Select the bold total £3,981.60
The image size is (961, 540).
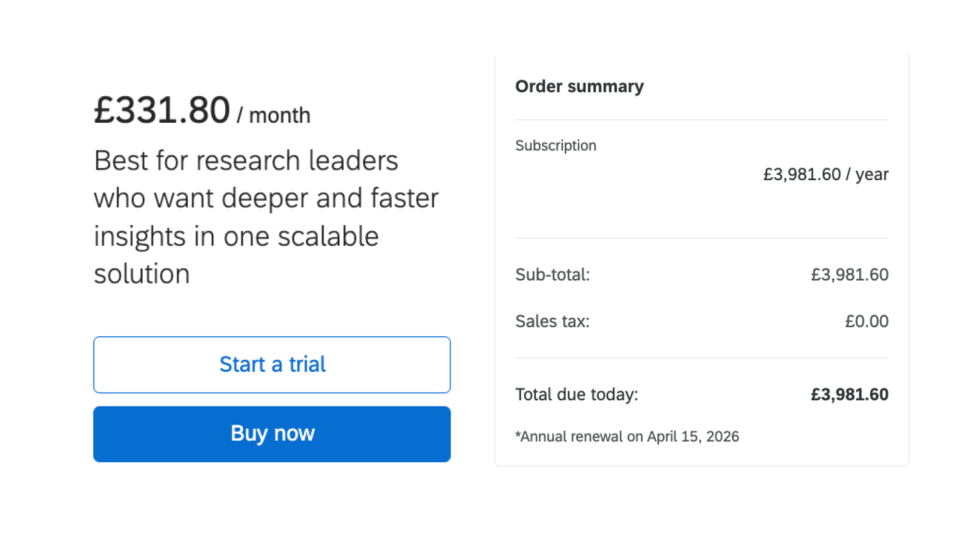point(850,394)
